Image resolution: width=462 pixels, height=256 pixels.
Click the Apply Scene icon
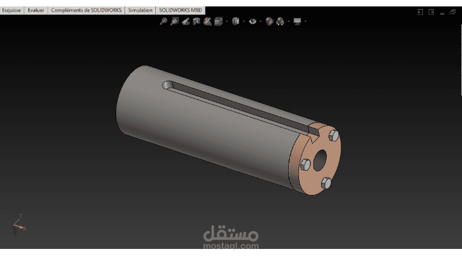[x=280, y=21]
